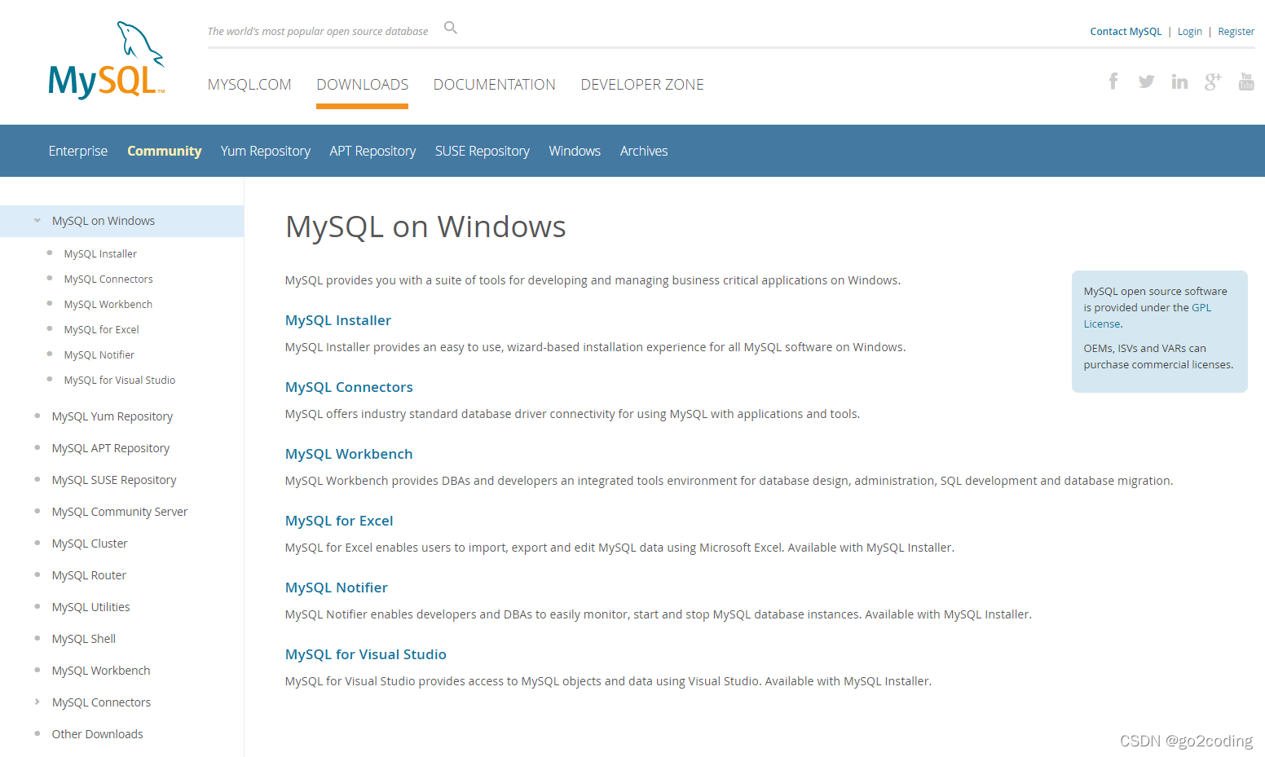
Task: Select the Community submenu item
Action: pyautogui.click(x=165, y=151)
